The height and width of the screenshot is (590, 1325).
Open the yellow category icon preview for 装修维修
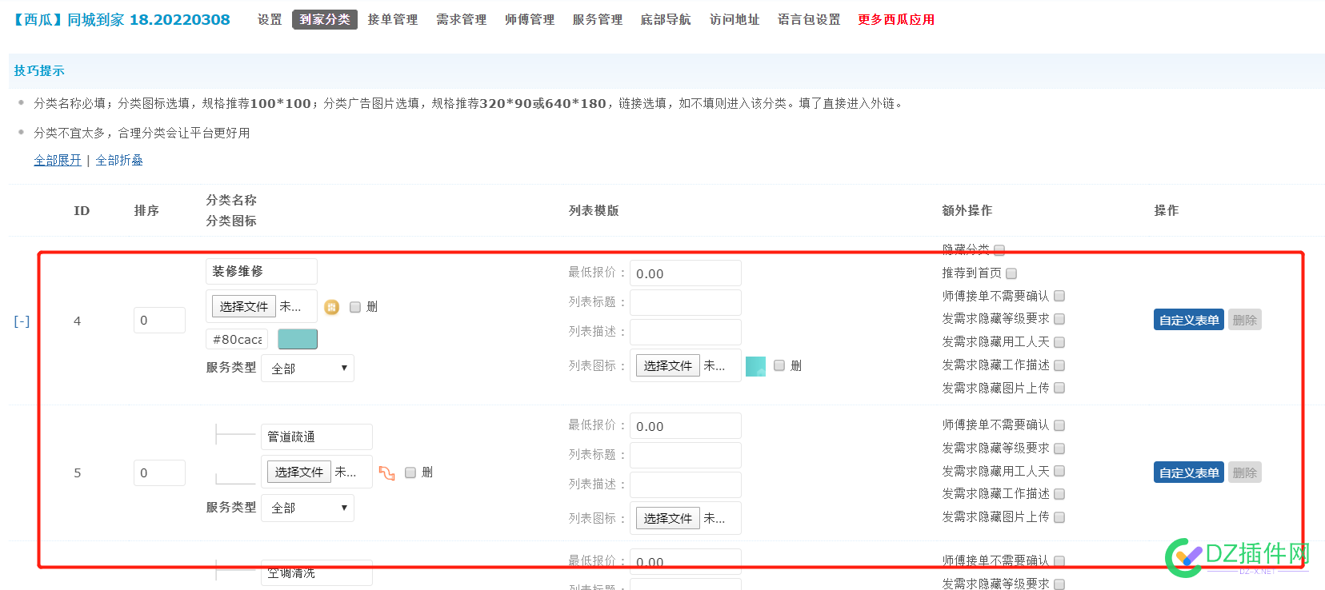(331, 307)
